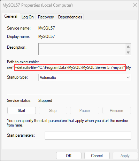Click the Stop service button

coord(53,111)
